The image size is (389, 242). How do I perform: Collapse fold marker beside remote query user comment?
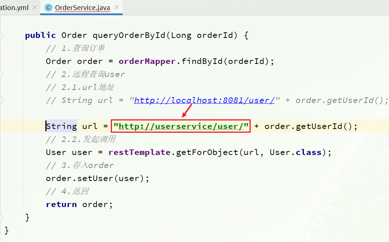1,74
